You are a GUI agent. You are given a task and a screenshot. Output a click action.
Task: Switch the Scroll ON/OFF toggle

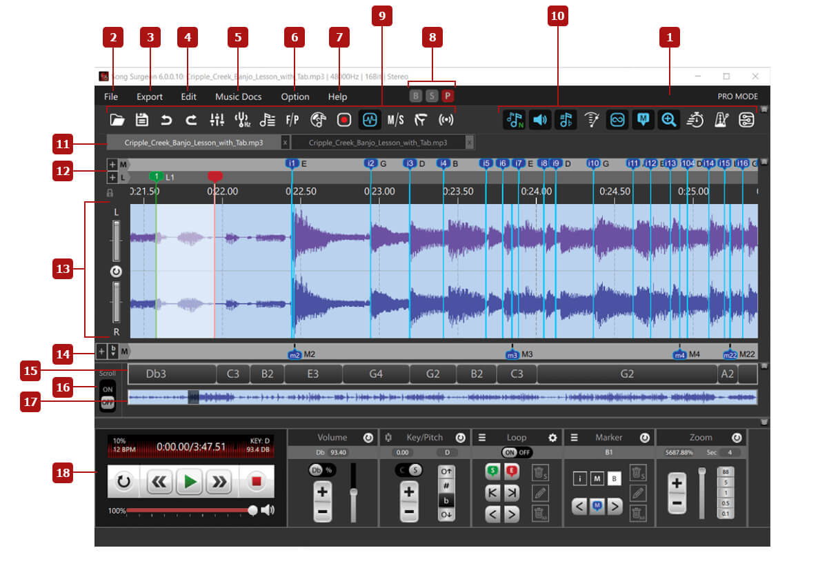point(107,395)
